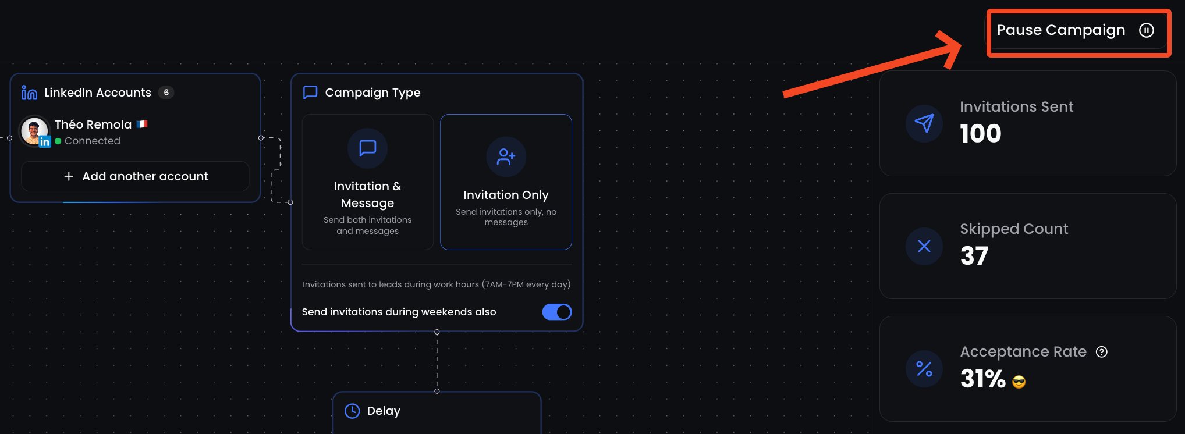Click the Skipped Count X icon
This screenshot has width=1185, height=434.
click(x=924, y=246)
